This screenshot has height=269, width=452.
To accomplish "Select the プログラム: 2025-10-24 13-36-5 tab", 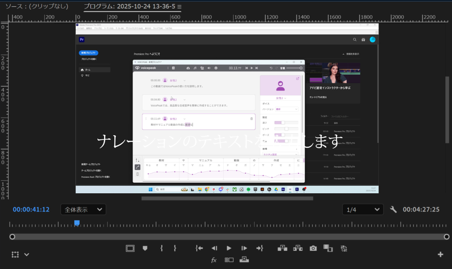I will click(x=129, y=6).
